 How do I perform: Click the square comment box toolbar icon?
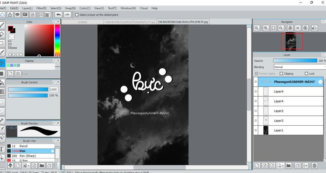coord(25,15)
